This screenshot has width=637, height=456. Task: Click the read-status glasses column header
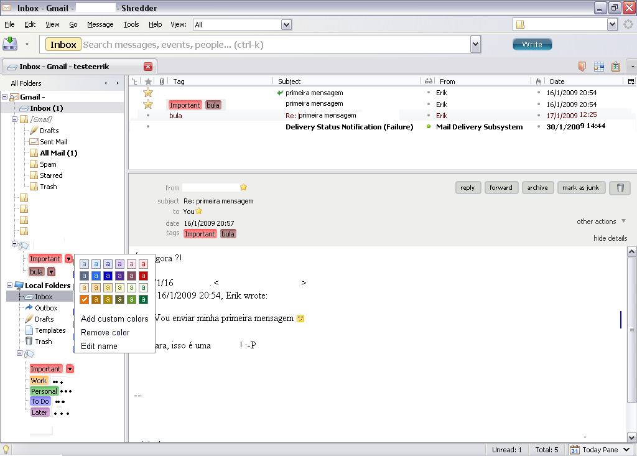tap(429, 81)
